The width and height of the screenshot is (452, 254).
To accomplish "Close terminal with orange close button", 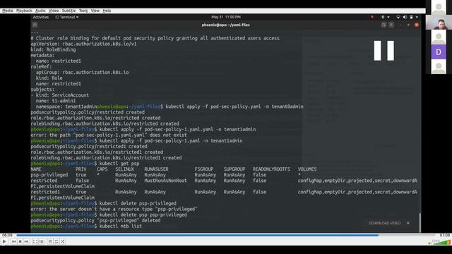I will point(417,25).
